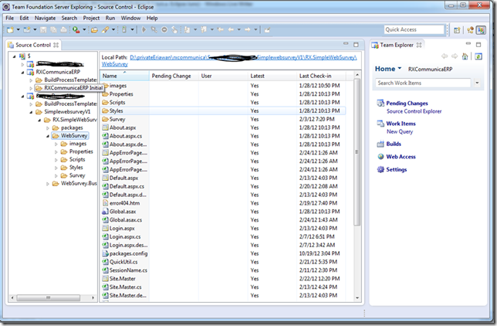Image resolution: width=497 pixels, height=326 pixels.
Task: Select the Default.aspx file in list
Action: point(124,178)
